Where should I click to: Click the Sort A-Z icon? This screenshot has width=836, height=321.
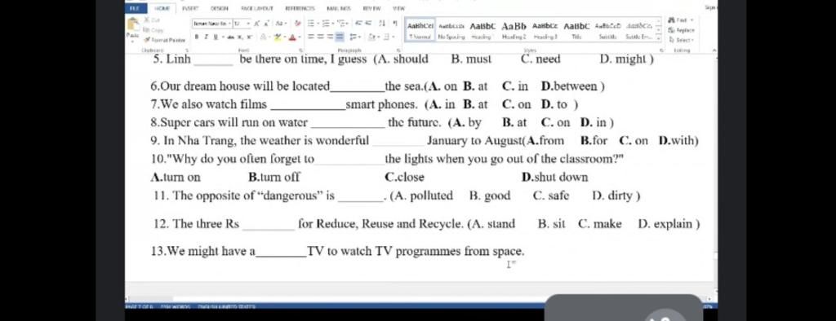coord(382,24)
